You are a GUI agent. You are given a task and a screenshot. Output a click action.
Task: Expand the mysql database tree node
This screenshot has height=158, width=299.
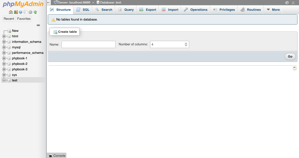pos(4,47)
